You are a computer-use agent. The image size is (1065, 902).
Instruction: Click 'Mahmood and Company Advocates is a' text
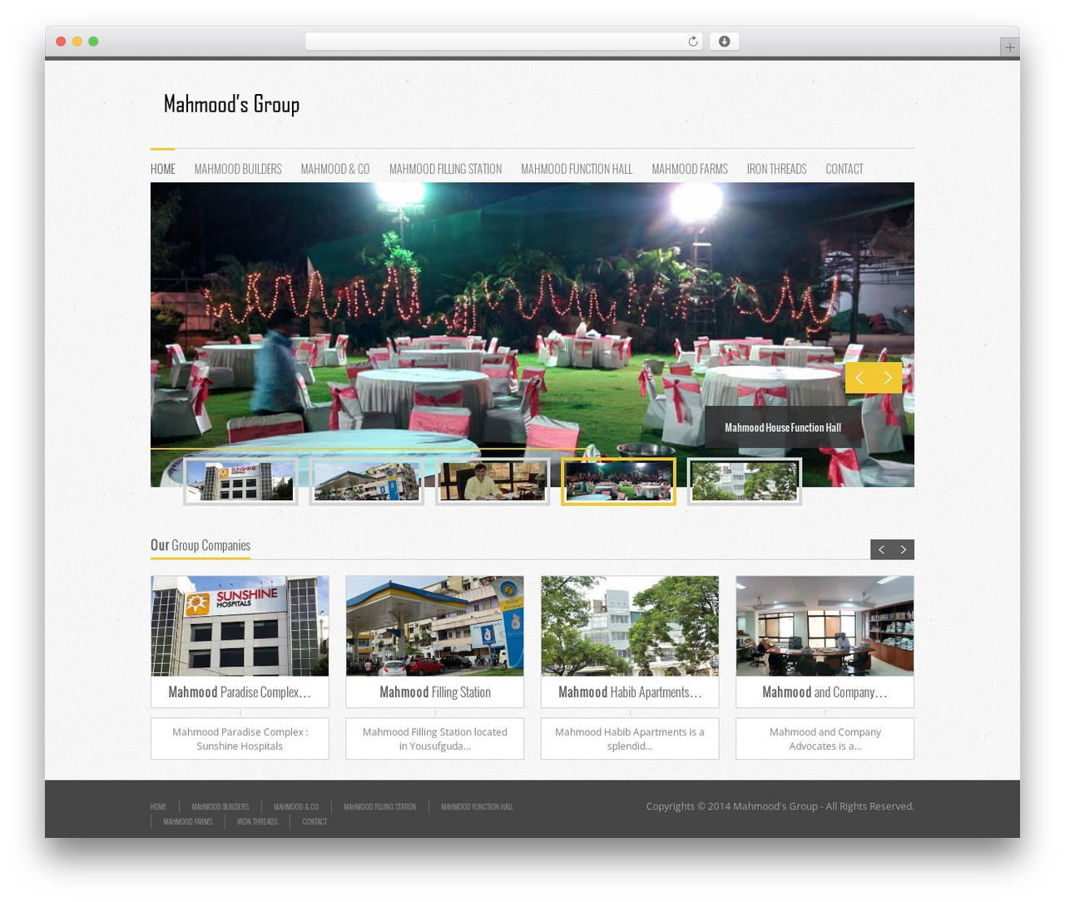click(825, 739)
